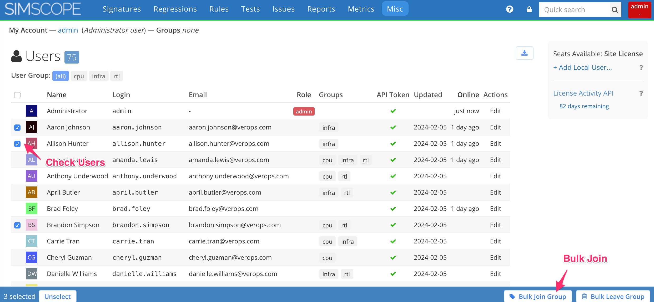Click Aaron Johnson's infra group tag
Image resolution: width=654 pixels, height=302 pixels.
[x=329, y=127]
